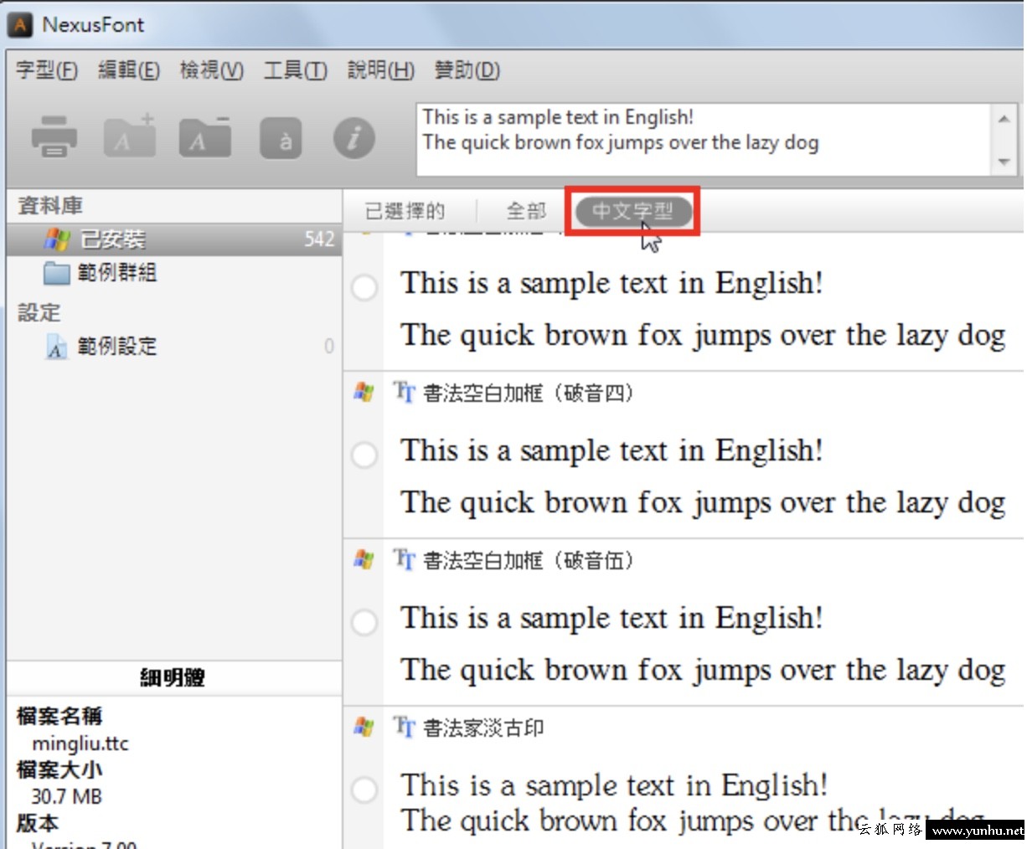Click the 版本 label

coord(38,822)
